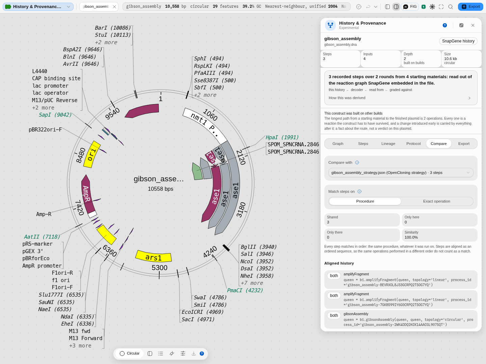
Task: Select the Compare tab
Action: (439, 144)
